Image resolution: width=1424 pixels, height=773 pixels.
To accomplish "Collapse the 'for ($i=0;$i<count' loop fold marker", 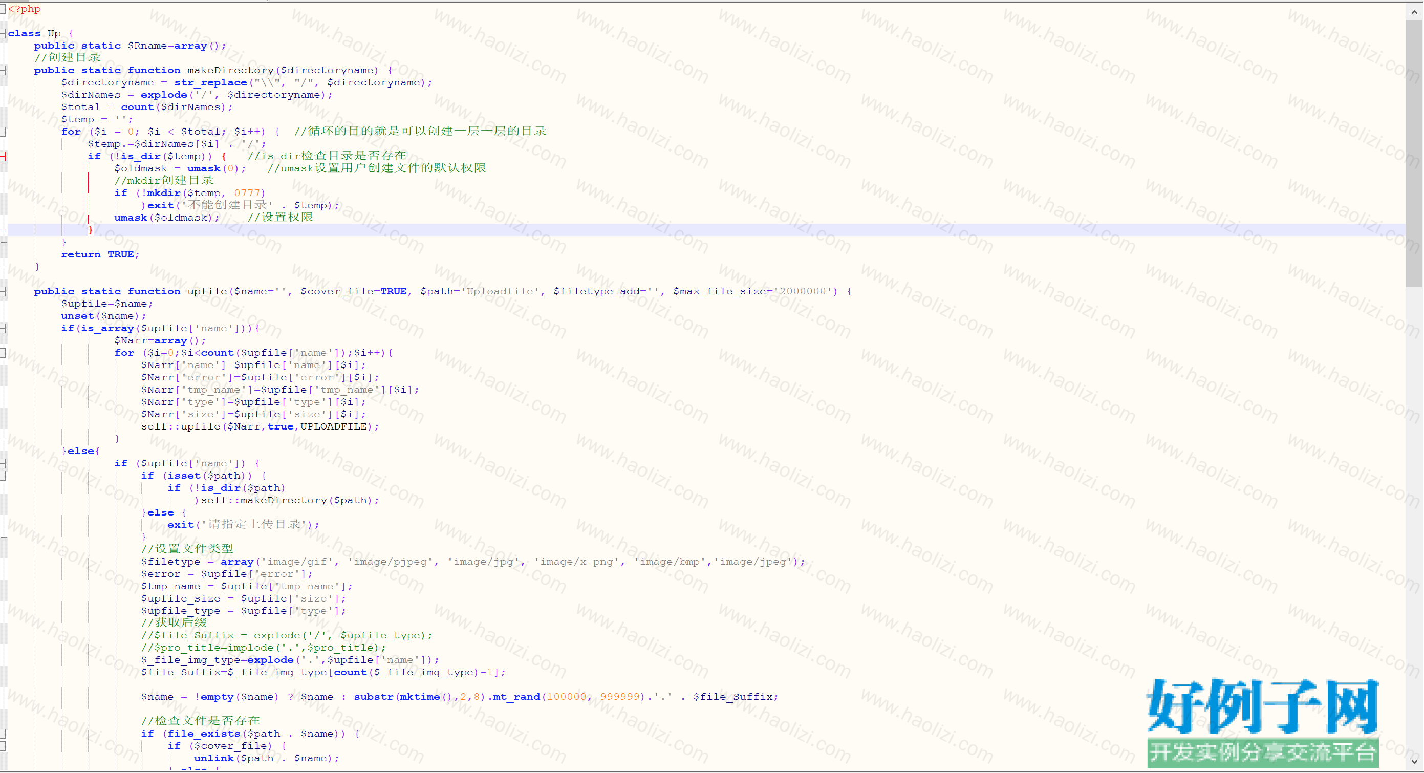I will tap(3, 353).
